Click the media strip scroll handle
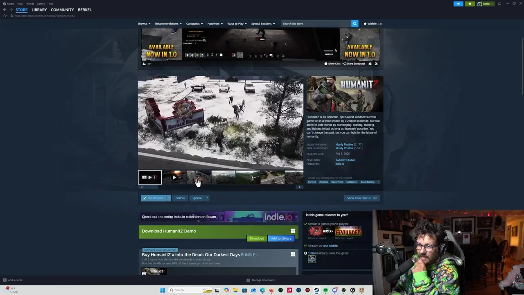 pyautogui.click(x=151, y=187)
